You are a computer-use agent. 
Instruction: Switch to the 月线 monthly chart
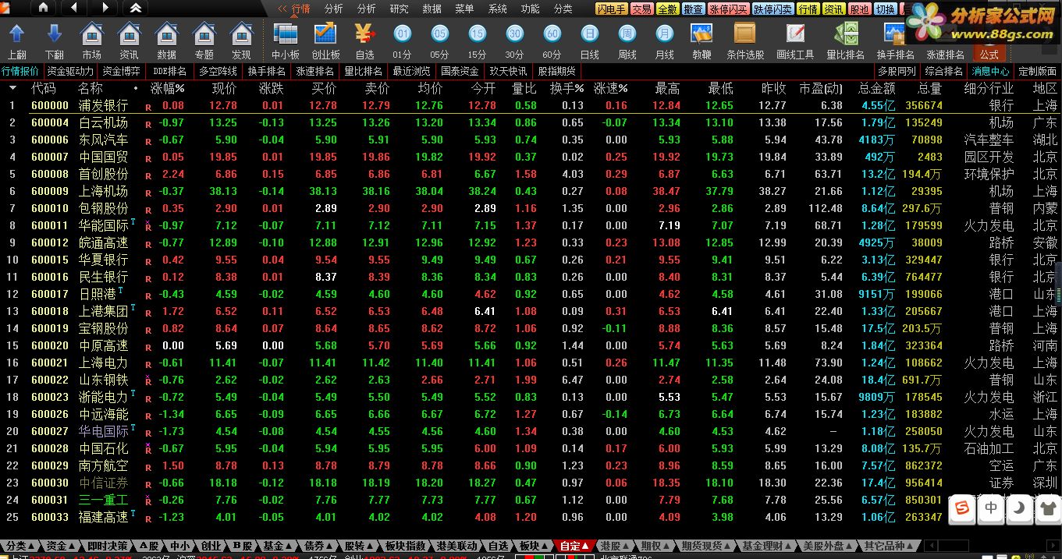pyautogui.click(x=664, y=34)
